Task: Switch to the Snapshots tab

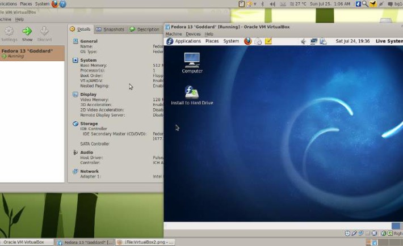Action: pyautogui.click(x=110, y=29)
